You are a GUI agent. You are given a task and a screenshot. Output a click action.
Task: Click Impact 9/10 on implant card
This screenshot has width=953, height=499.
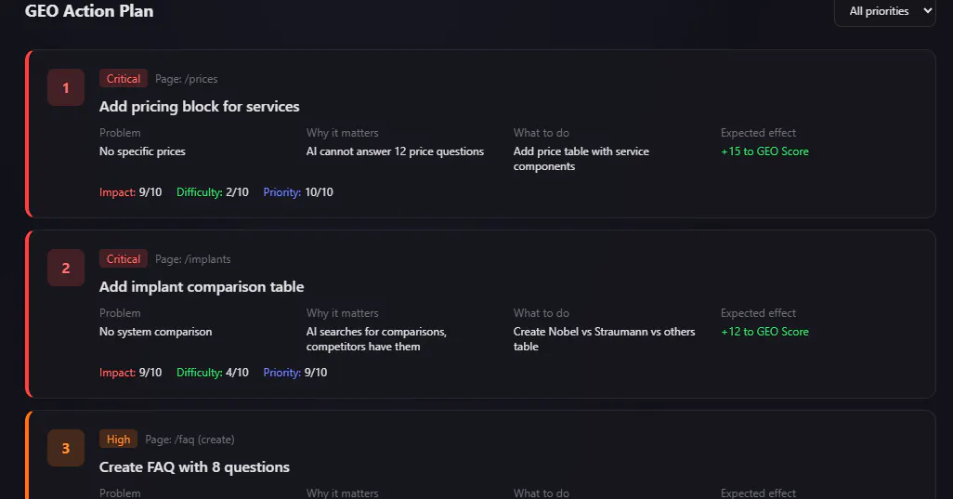click(131, 373)
